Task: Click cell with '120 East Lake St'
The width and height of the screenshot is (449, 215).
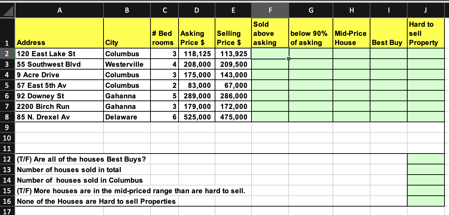Action: point(59,54)
